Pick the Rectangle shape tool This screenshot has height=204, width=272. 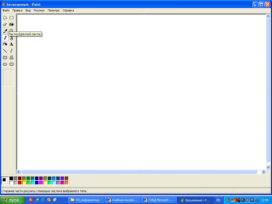[5, 57]
